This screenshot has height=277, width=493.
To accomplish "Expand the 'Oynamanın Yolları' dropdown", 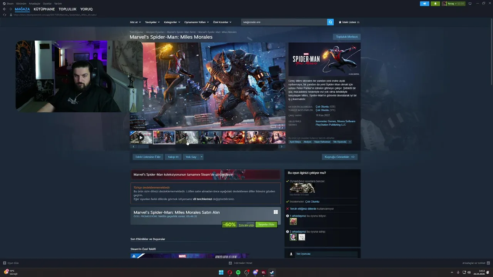I will coord(196,22).
